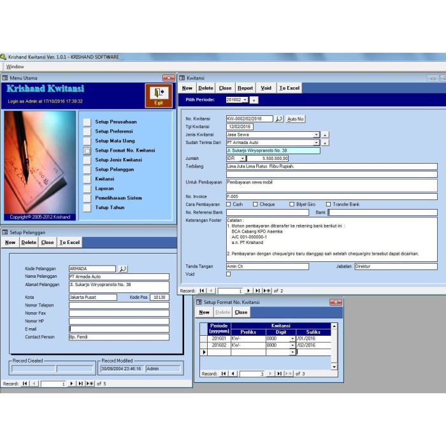Open the Pilih Periode dropdown
This screenshot has height=446, width=446.
245,100
